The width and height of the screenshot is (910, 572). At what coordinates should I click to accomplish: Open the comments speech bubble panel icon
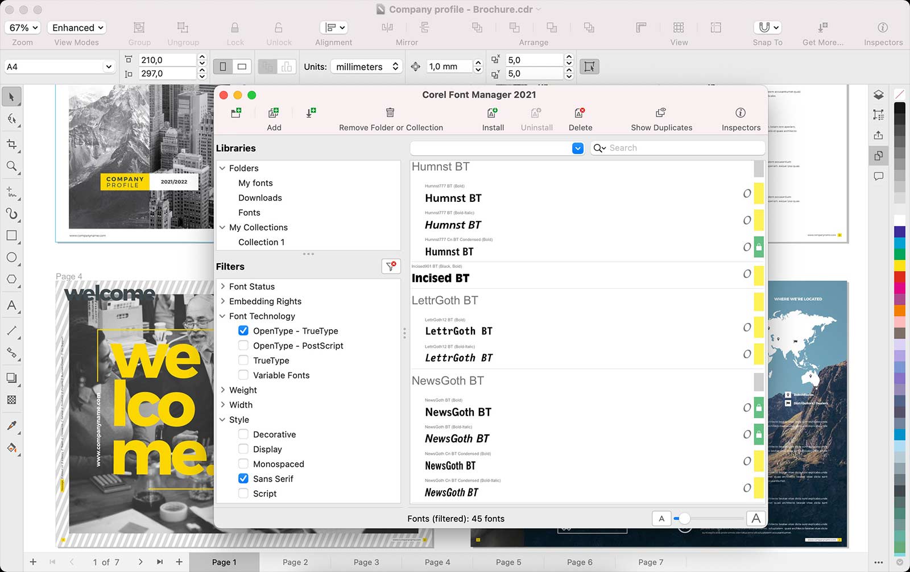click(x=879, y=176)
